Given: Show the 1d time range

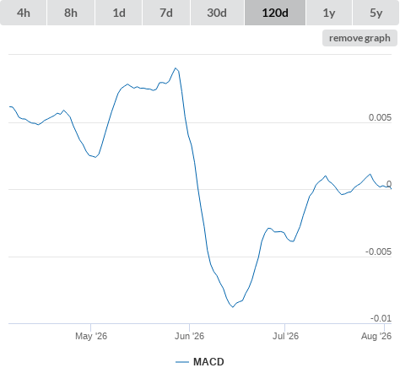Looking at the screenshot, I should tap(119, 13).
